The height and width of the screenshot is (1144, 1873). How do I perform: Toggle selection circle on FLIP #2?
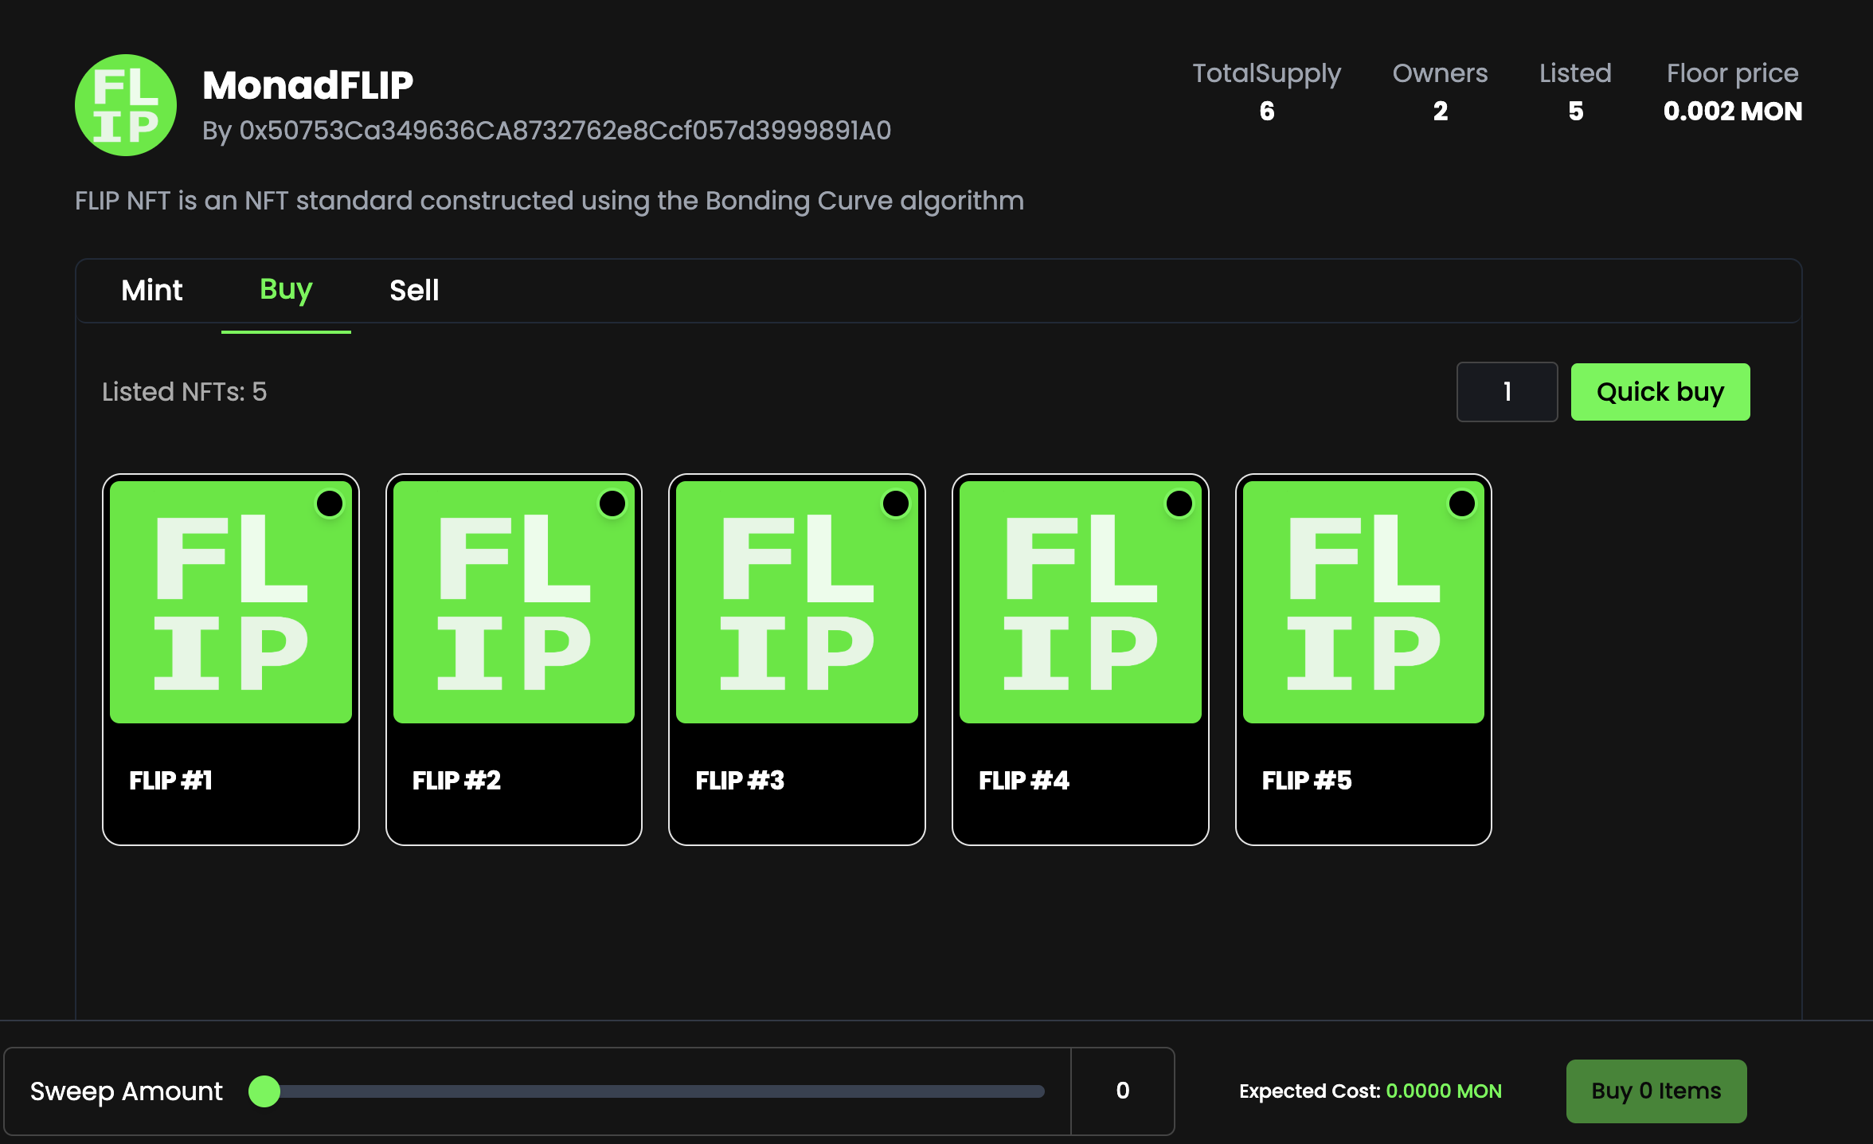(612, 503)
